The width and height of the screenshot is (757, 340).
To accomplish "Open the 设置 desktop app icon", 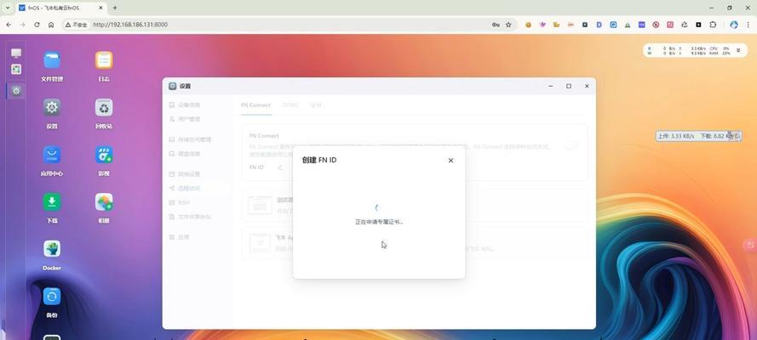I will click(x=52, y=108).
